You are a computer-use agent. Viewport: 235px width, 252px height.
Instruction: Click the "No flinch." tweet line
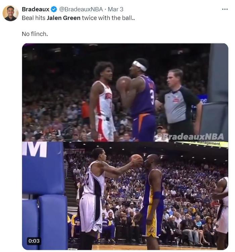coord(35,34)
